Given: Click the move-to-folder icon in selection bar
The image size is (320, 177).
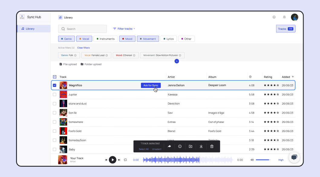Looking at the screenshot, I should pos(191,146).
